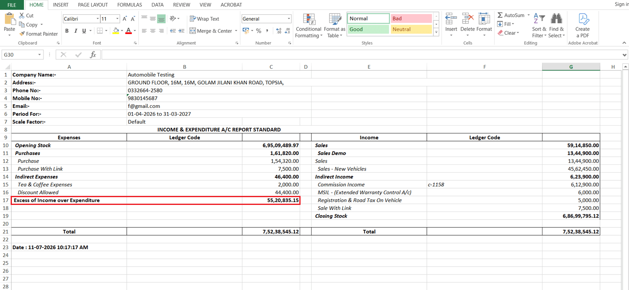629x290 pixels.
Task: Apply Percent Style
Action: 258,31
